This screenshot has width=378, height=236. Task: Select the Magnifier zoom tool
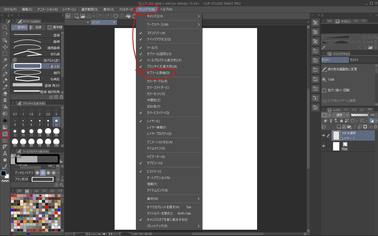pos(5,27)
